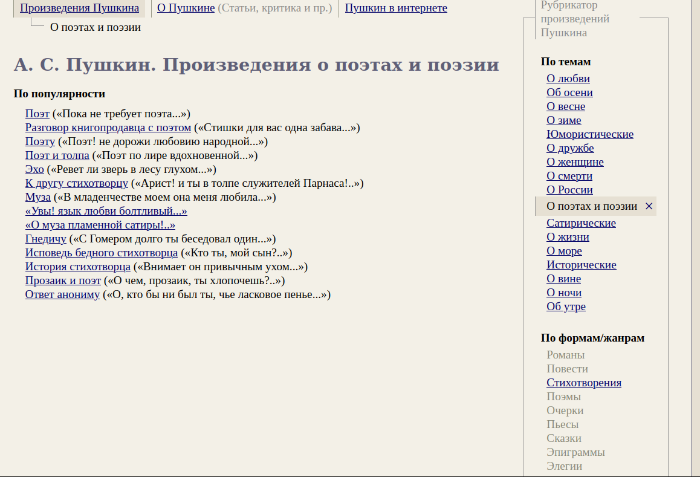Image resolution: width=700 pixels, height=477 pixels.
Task: Select 'Сатирические' theme
Action: 581,223
